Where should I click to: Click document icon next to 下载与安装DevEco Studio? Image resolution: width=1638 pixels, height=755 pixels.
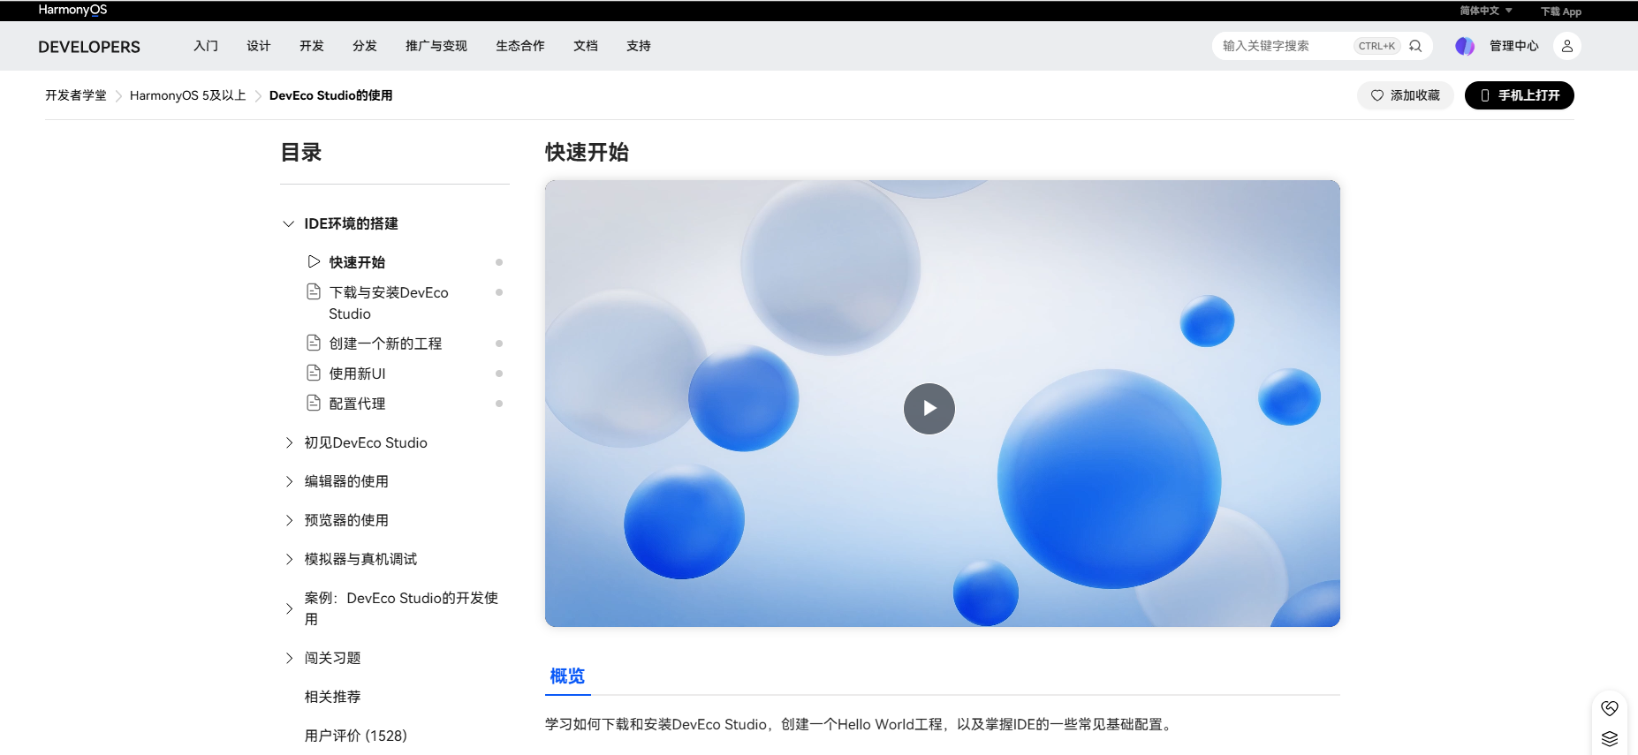(x=314, y=291)
